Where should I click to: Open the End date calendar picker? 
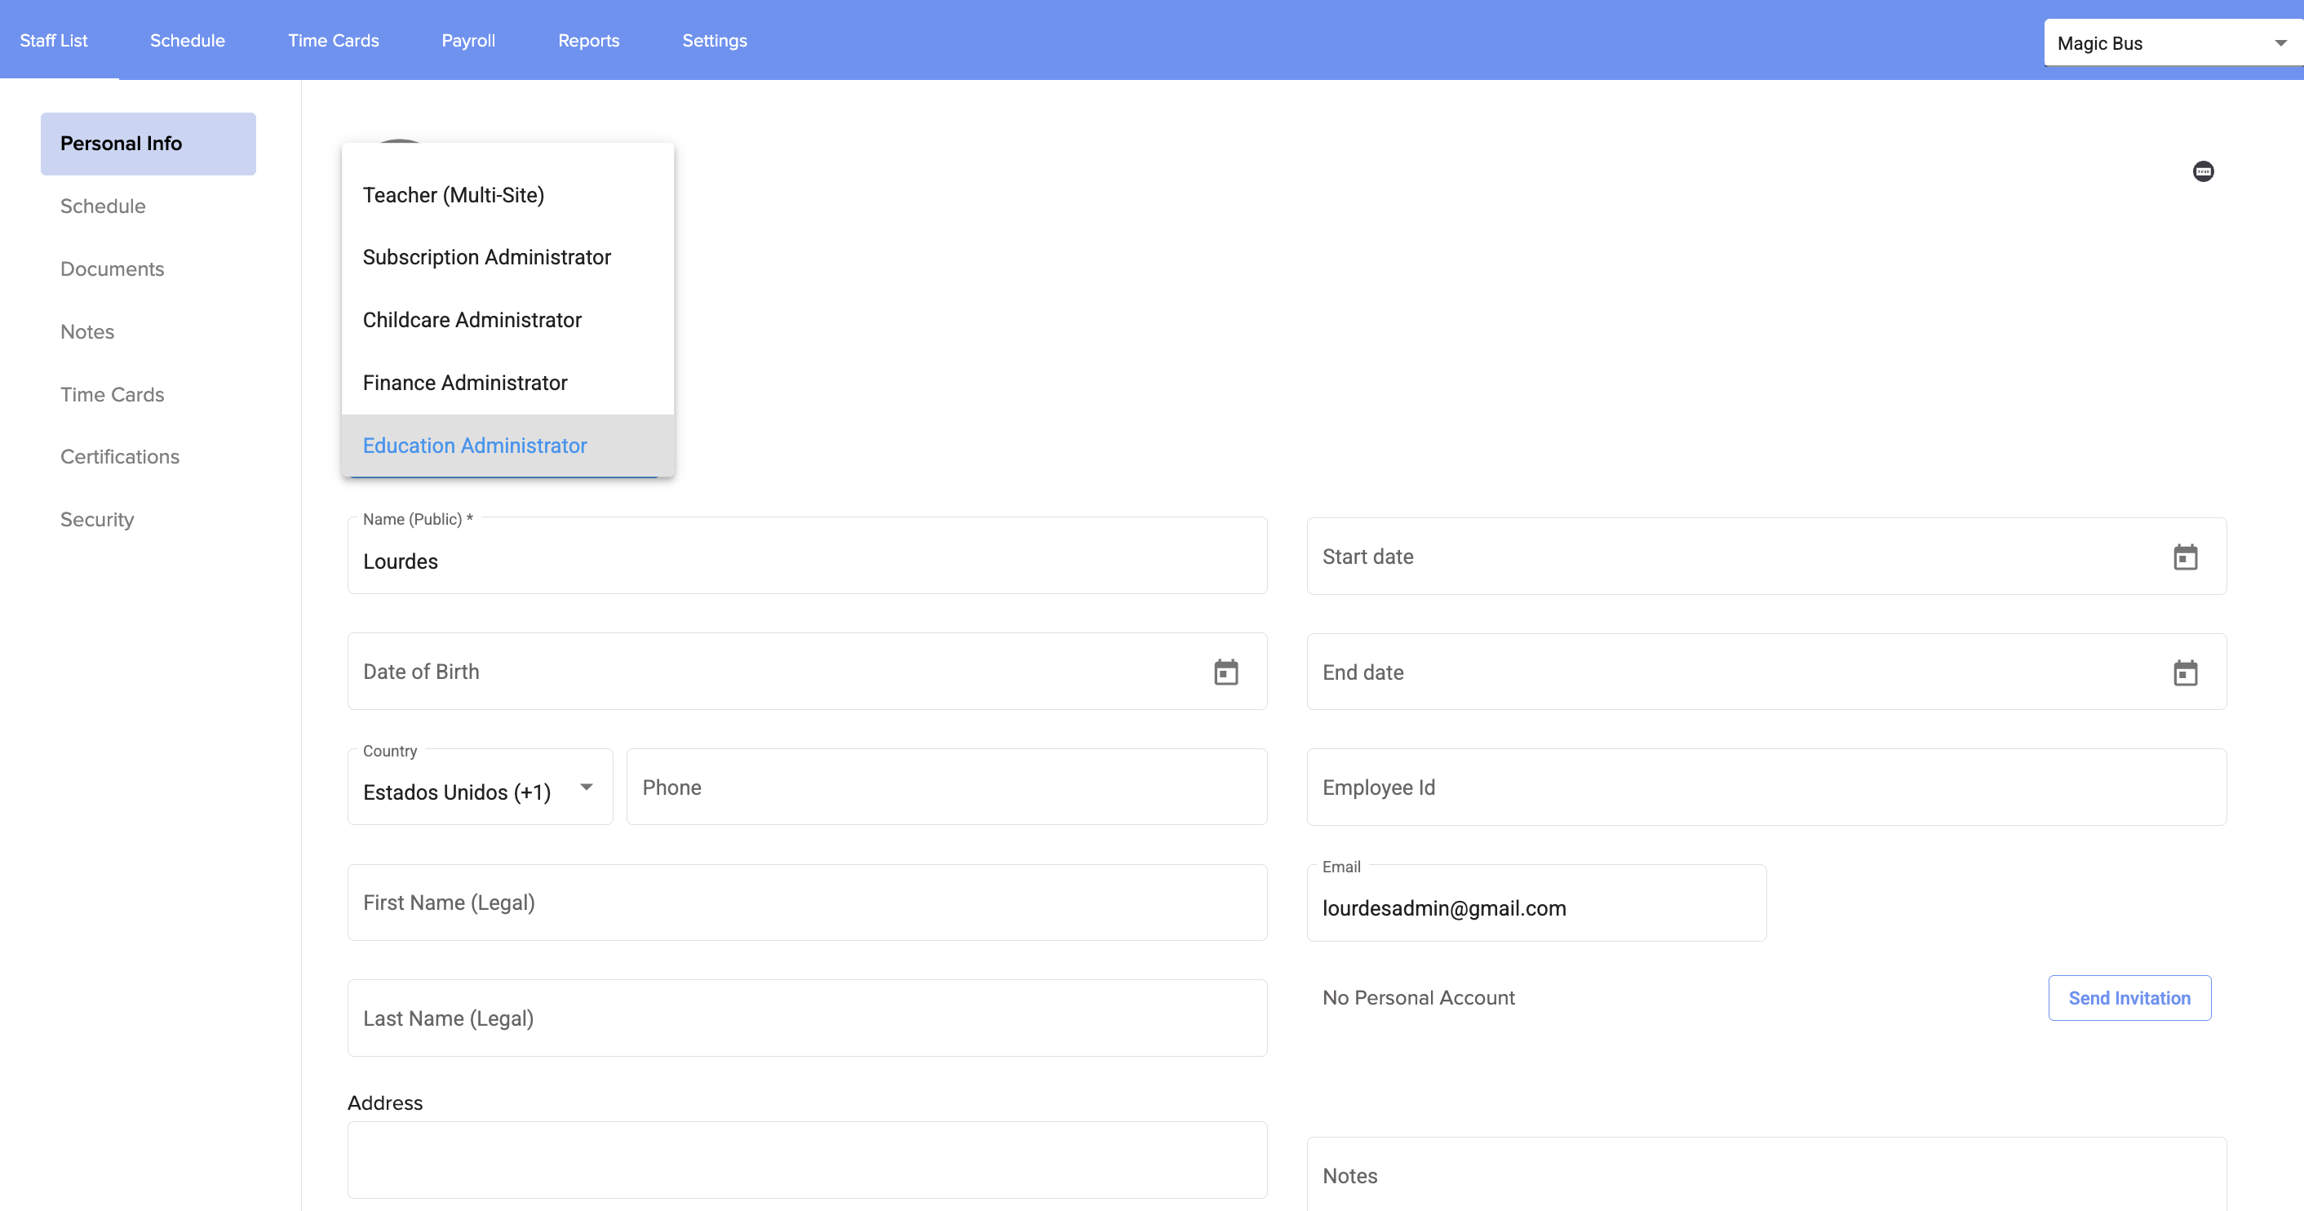tap(2185, 672)
